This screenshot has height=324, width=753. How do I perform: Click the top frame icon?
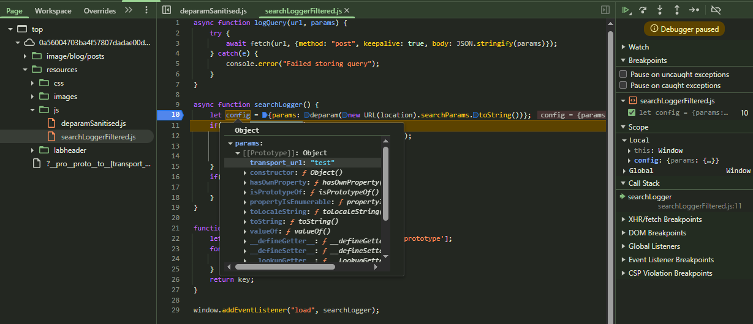click(21, 29)
